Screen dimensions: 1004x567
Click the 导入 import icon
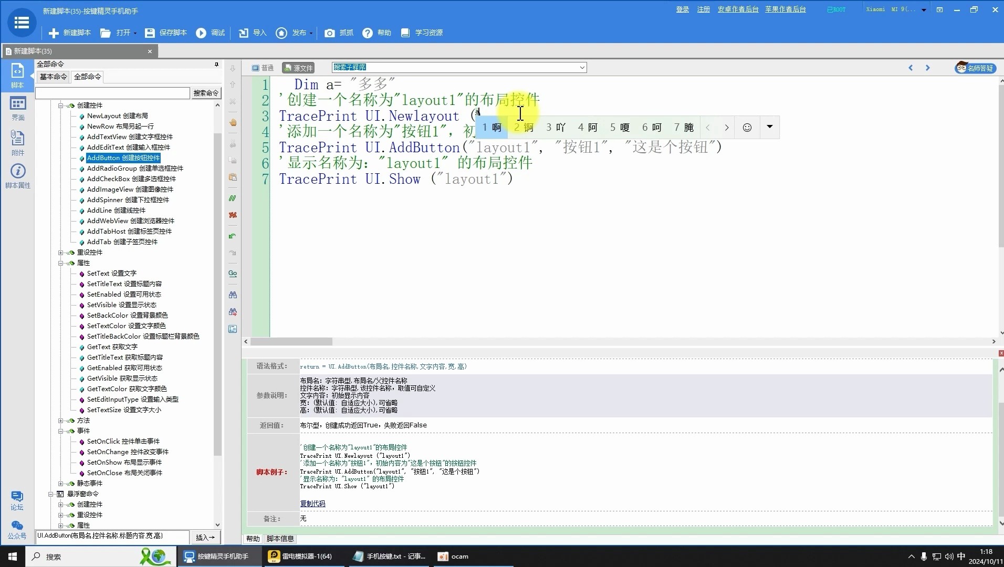coord(244,33)
